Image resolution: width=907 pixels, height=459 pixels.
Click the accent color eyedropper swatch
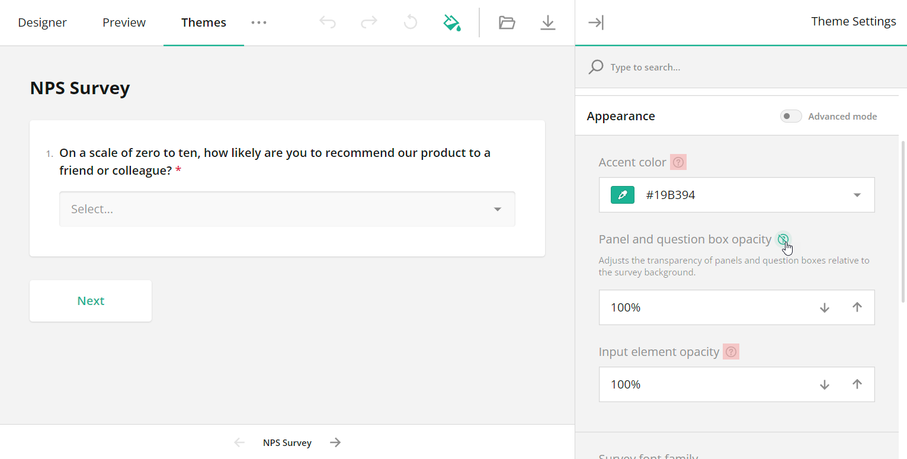623,195
